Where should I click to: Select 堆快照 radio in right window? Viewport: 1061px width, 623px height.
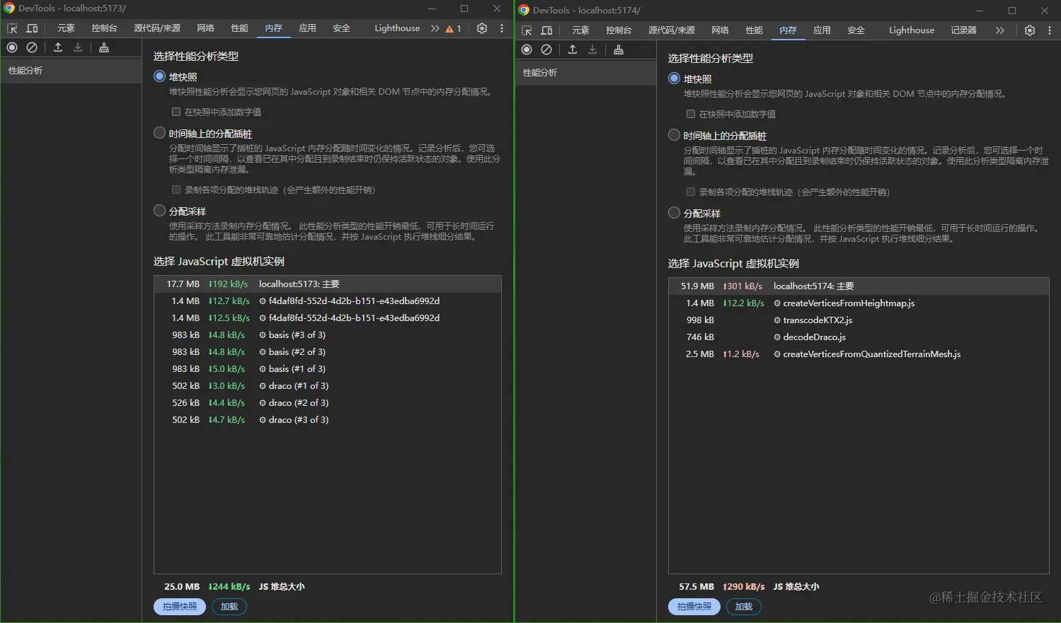(675, 78)
